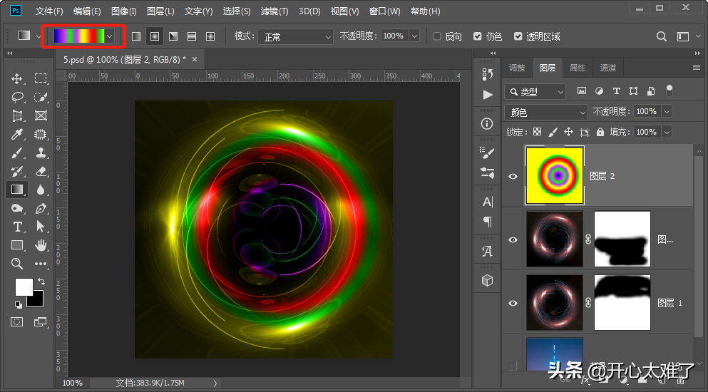This screenshot has height=392, width=708.
Task: Select the Rectangular Marquee tool
Action: point(41,78)
